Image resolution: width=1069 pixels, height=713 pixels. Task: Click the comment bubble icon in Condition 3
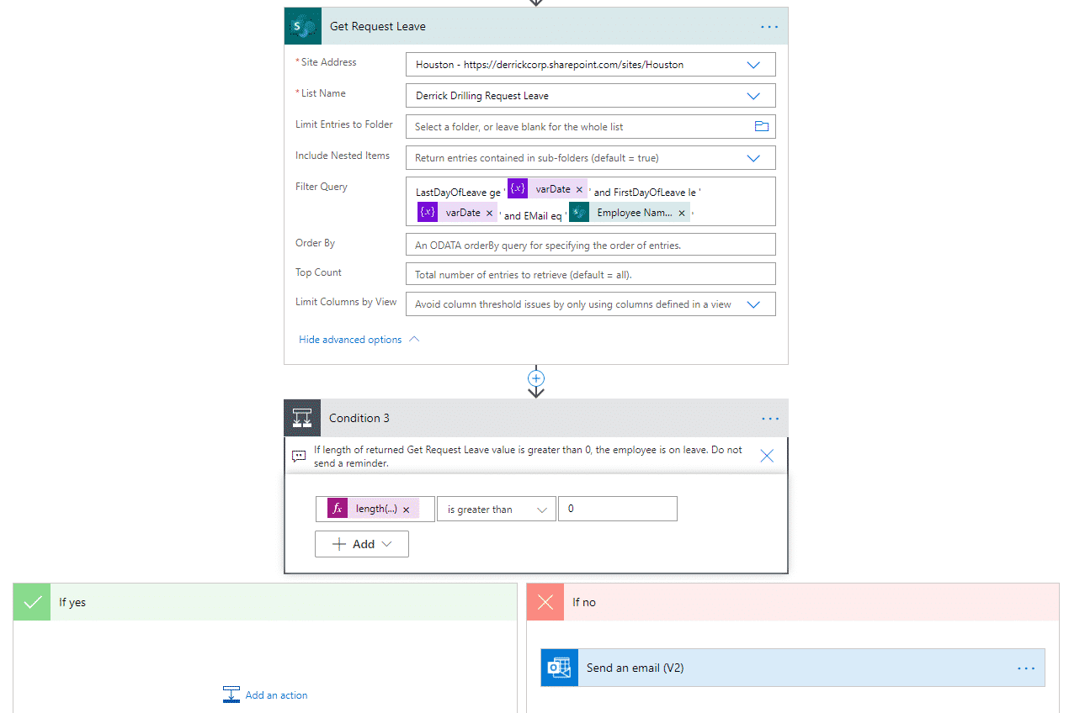(299, 456)
